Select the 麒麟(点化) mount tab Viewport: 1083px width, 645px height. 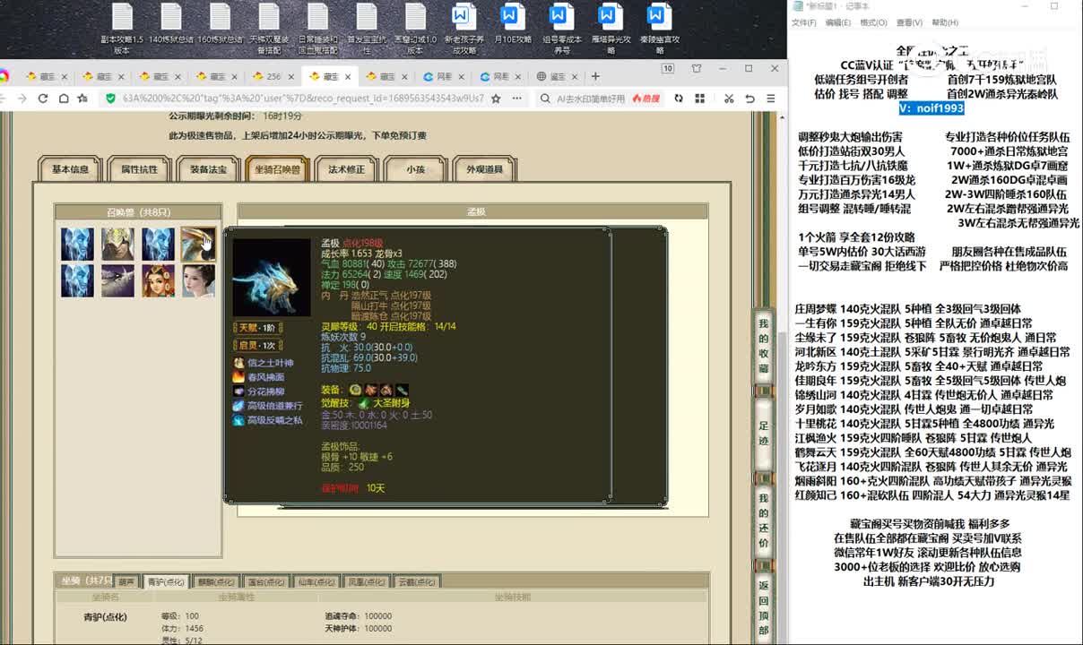pos(216,581)
